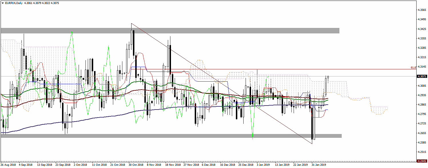The width and height of the screenshot is (428, 168).
Task: Click the small triangle before EURPLN,Daily
Action: 3,3
